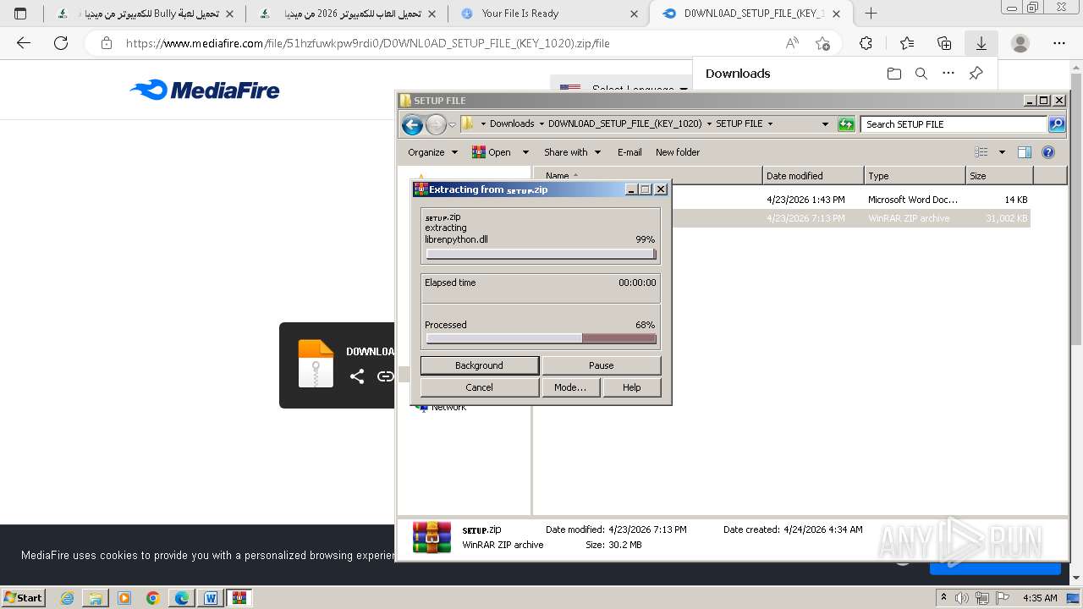Screen dimensions: 1083x609
Task: Open the Windows Start menu
Action: coord(24,597)
